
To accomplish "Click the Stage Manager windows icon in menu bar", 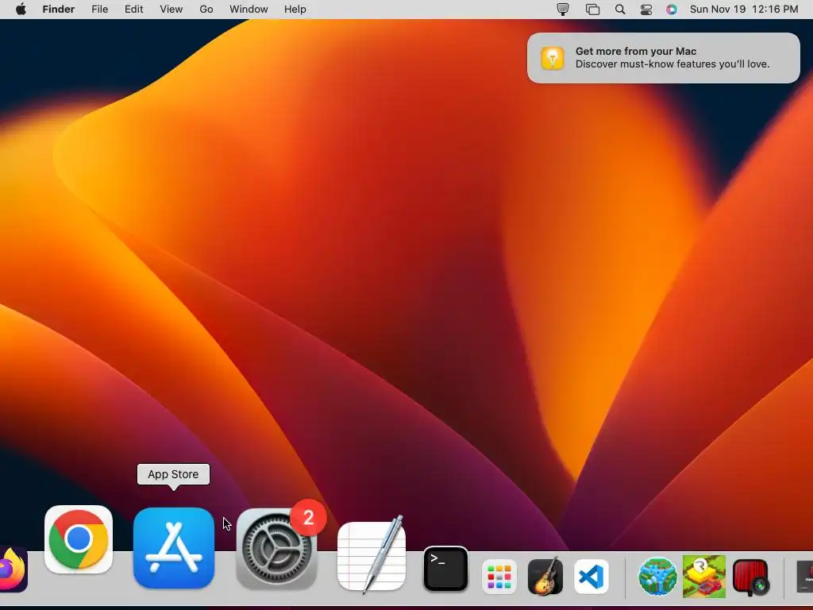I will tap(592, 10).
